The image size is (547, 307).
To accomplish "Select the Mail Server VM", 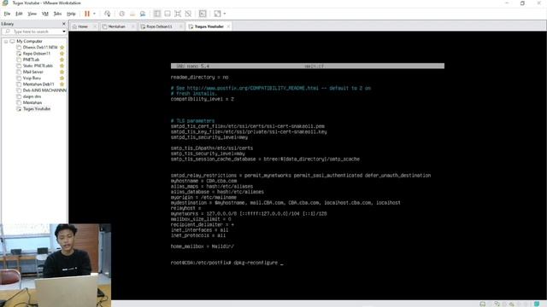I will (32, 72).
